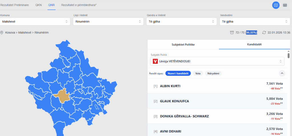Switch to table view icon
This screenshot has height=136, width=292.
pyautogui.click(x=285, y=5)
